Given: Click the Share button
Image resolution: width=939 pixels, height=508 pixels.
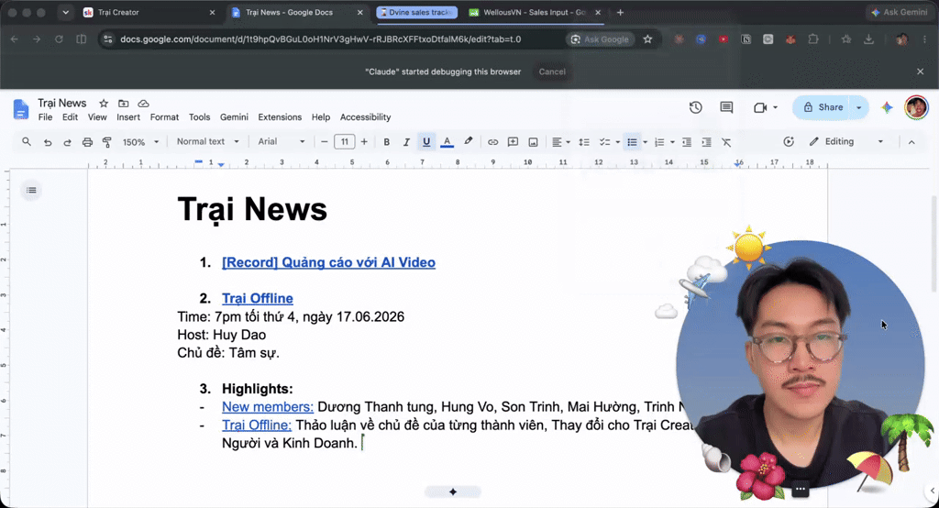Looking at the screenshot, I should tap(823, 107).
